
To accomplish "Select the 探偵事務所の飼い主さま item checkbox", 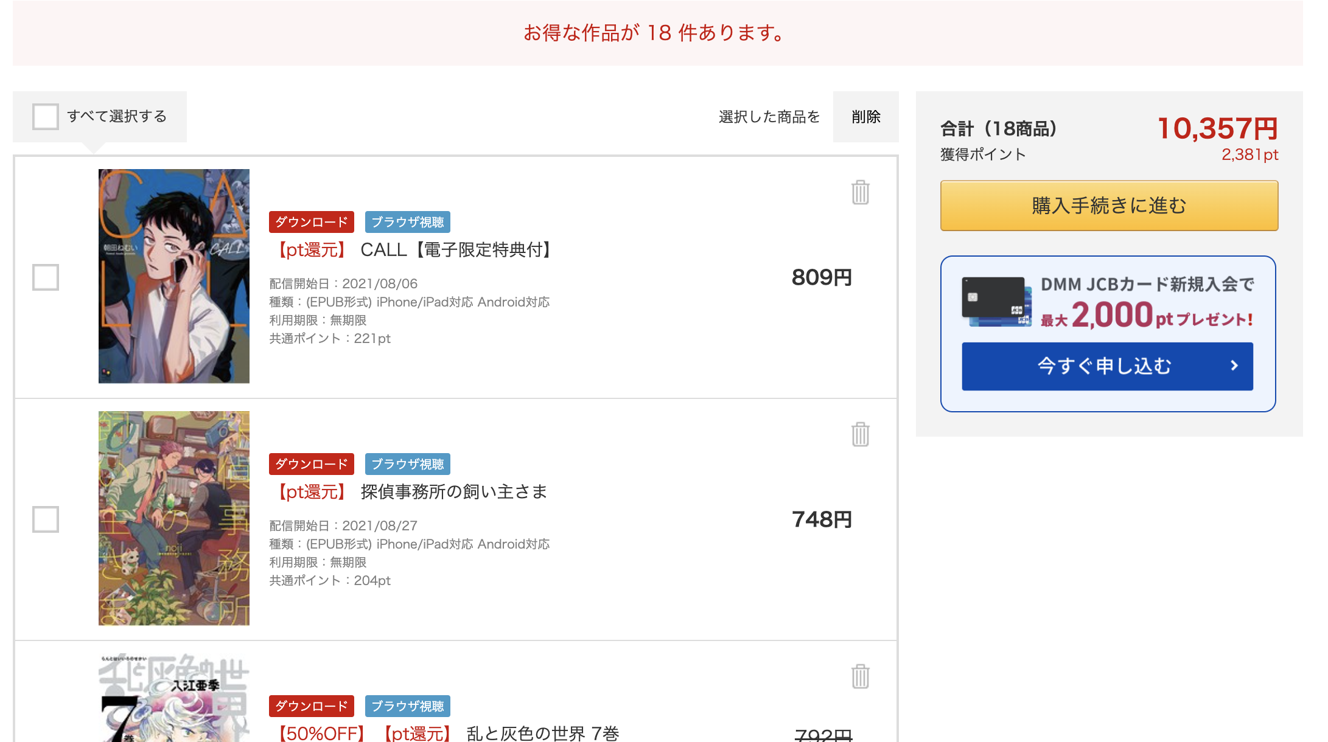I will click(46, 519).
